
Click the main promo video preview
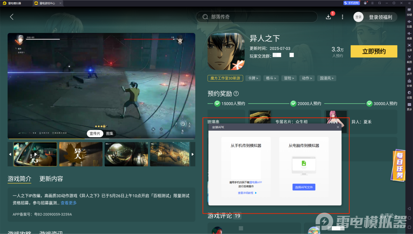[x=101, y=85]
